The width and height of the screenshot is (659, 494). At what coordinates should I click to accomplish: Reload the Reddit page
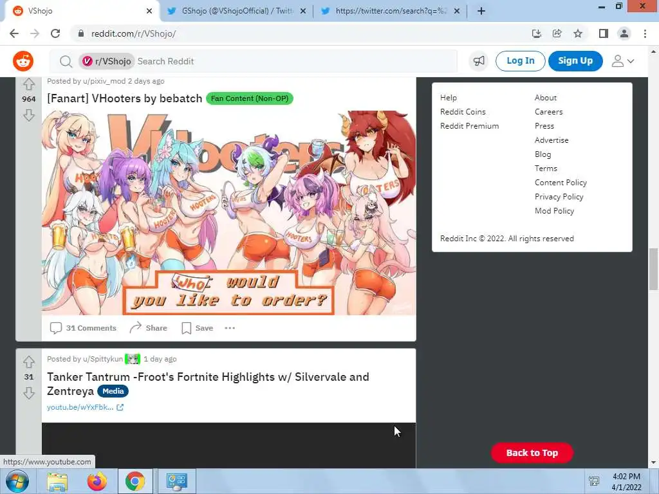point(55,33)
